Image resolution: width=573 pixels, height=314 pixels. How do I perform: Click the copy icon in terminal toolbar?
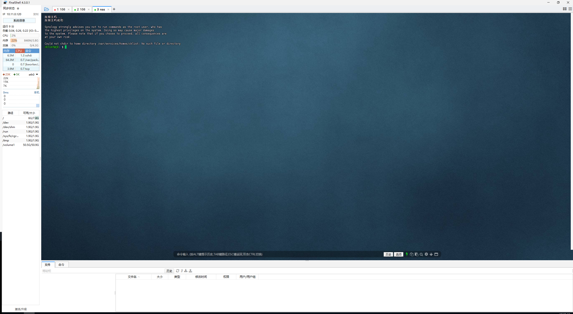click(x=412, y=254)
